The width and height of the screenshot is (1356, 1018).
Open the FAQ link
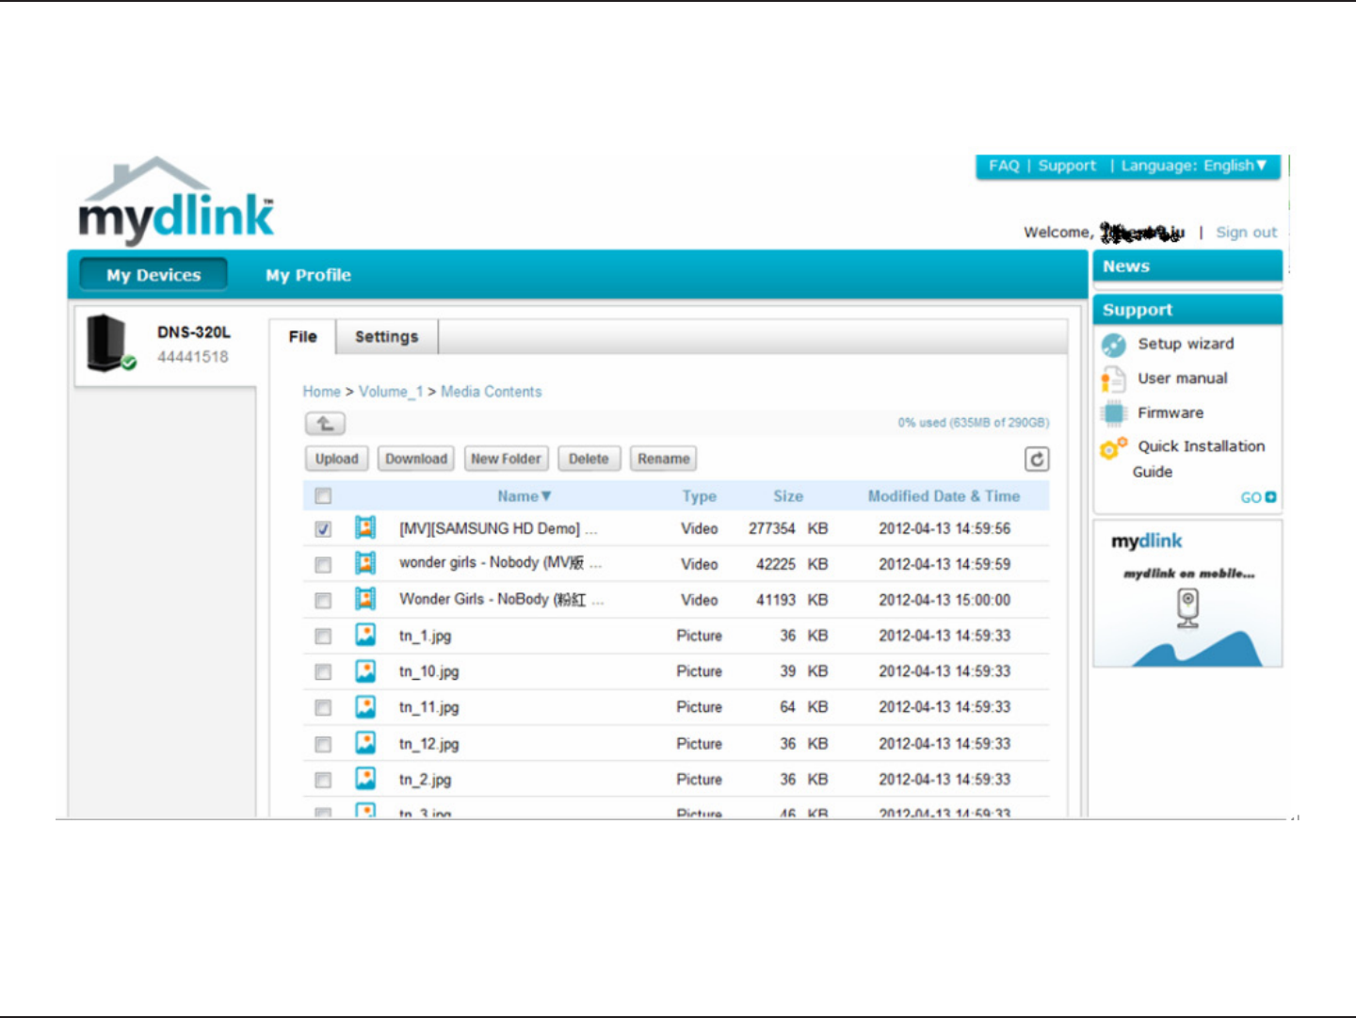pyautogui.click(x=1004, y=166)
